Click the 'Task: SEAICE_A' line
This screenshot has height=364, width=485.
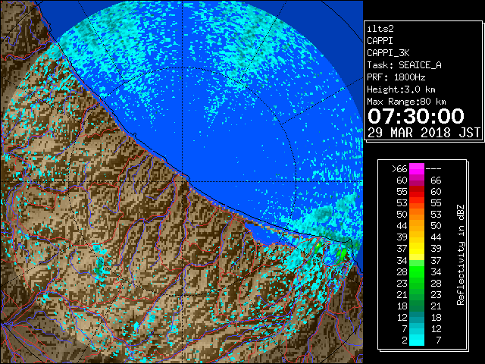tap(404, 65)
